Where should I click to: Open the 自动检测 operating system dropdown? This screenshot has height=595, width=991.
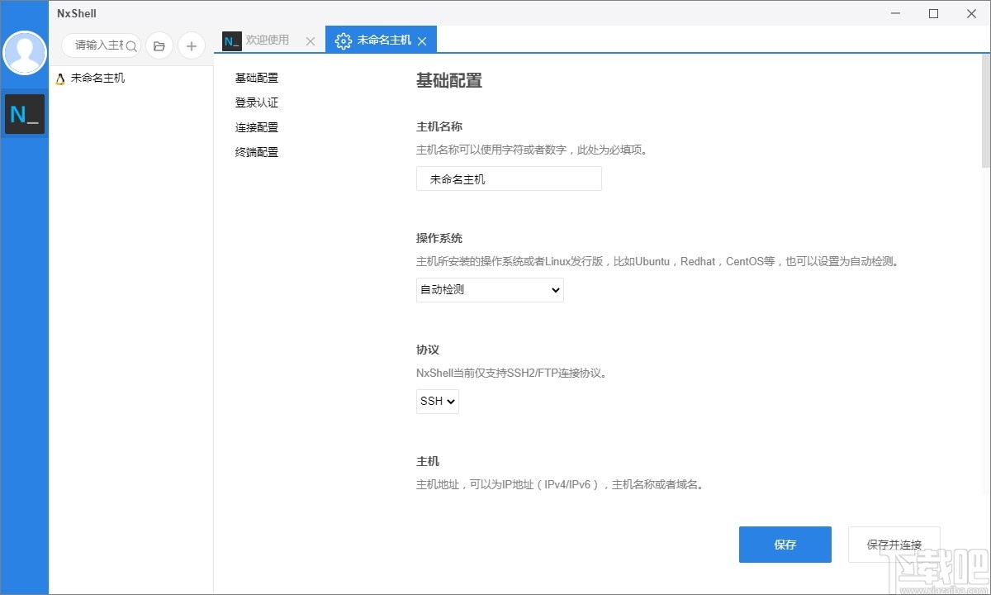(489, 290)
